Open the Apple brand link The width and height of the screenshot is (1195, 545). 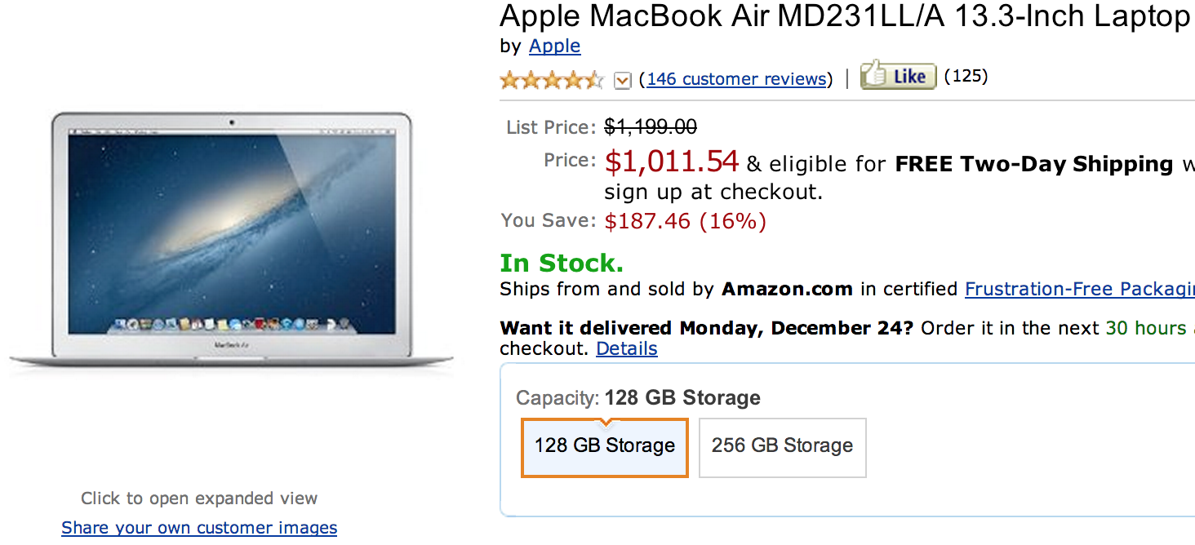554,47
